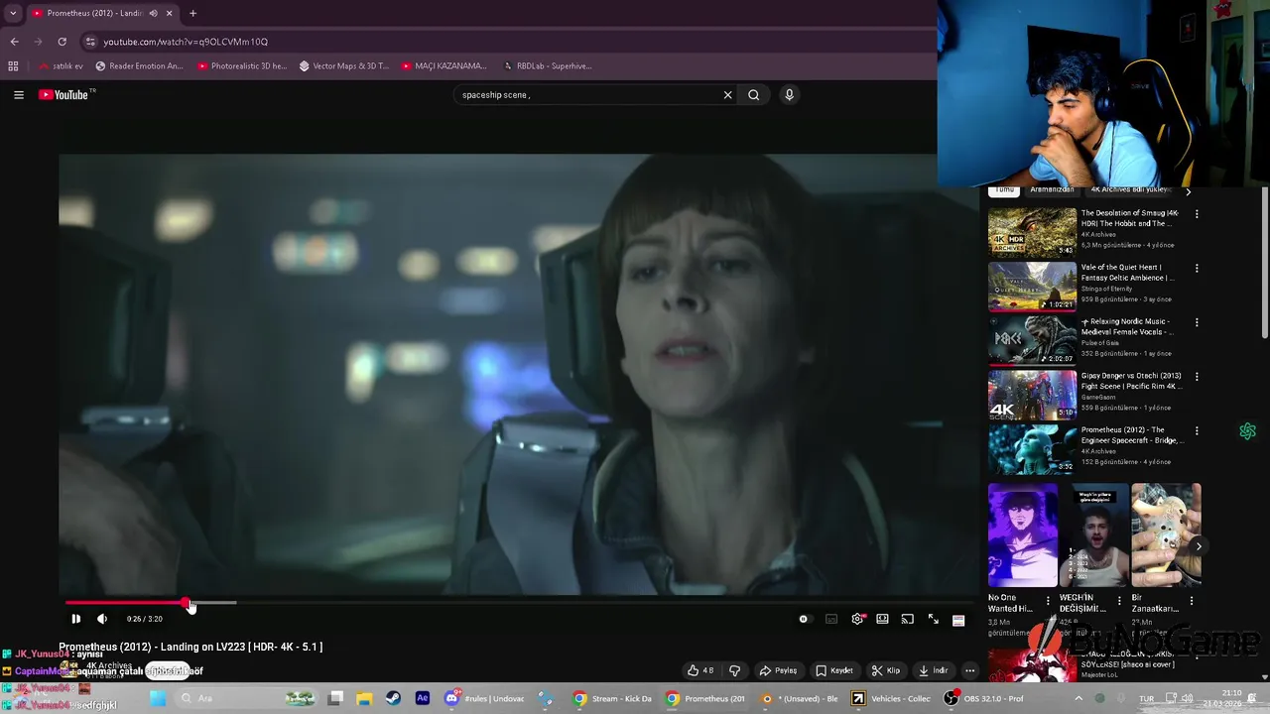Open the tab search dropdown arrow
The image size is (1270, 714).
click(13, 13)
